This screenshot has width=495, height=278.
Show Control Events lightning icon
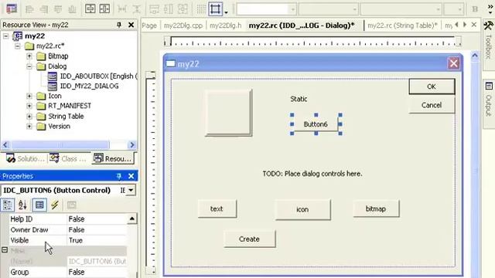pos(55,205)
